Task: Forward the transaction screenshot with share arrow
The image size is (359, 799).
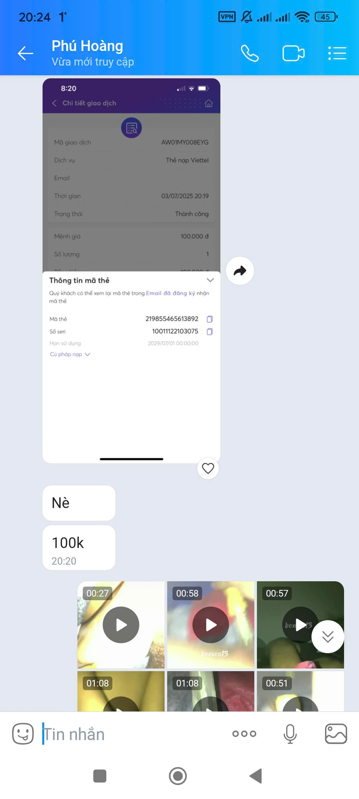Action: tap(240, 271)
